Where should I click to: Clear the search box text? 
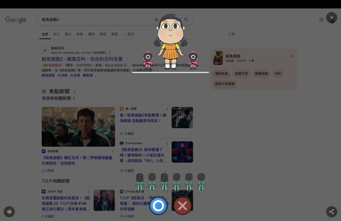pos(156,20)
